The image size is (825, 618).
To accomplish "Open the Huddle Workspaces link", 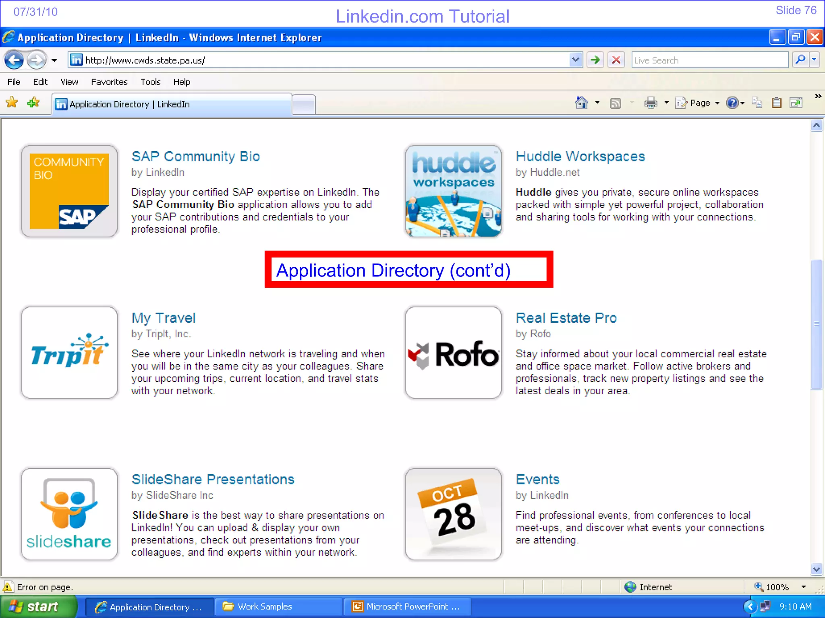I will point(580,156).
